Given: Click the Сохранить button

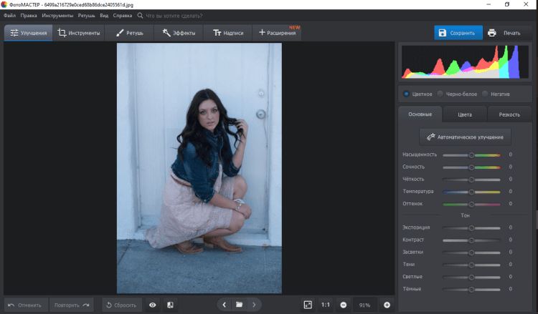Looking at the screenshot, I should tap(458, 33).
